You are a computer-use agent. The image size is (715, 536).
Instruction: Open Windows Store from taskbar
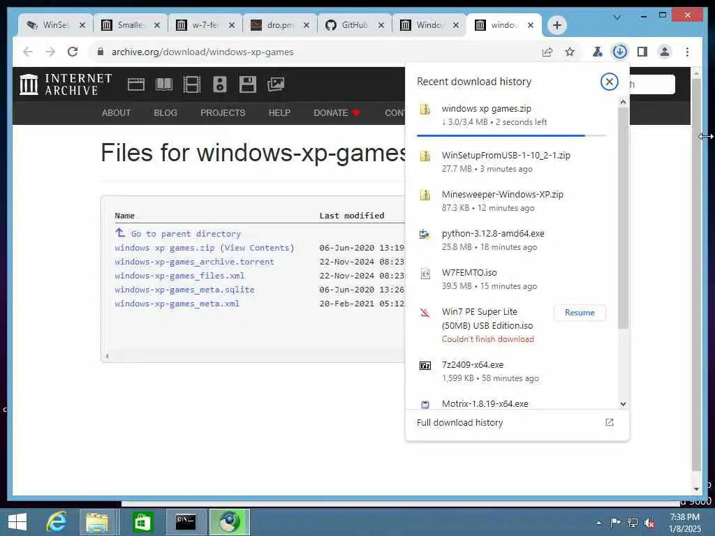(x=142, y=522)
